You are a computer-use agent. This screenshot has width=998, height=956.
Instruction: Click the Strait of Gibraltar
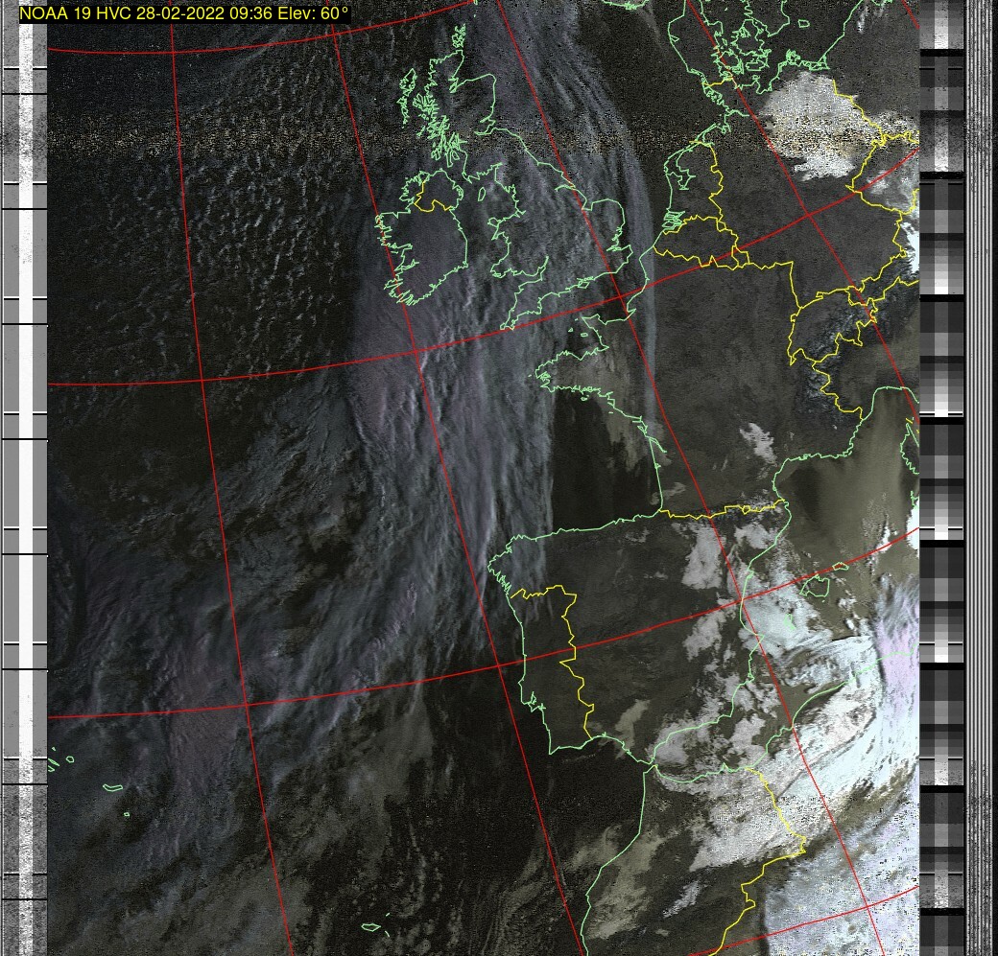point(654,764)
